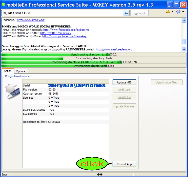Screen dimensions: 188x177
Task: Click the Busy status bar text
Action: point(5,175)
